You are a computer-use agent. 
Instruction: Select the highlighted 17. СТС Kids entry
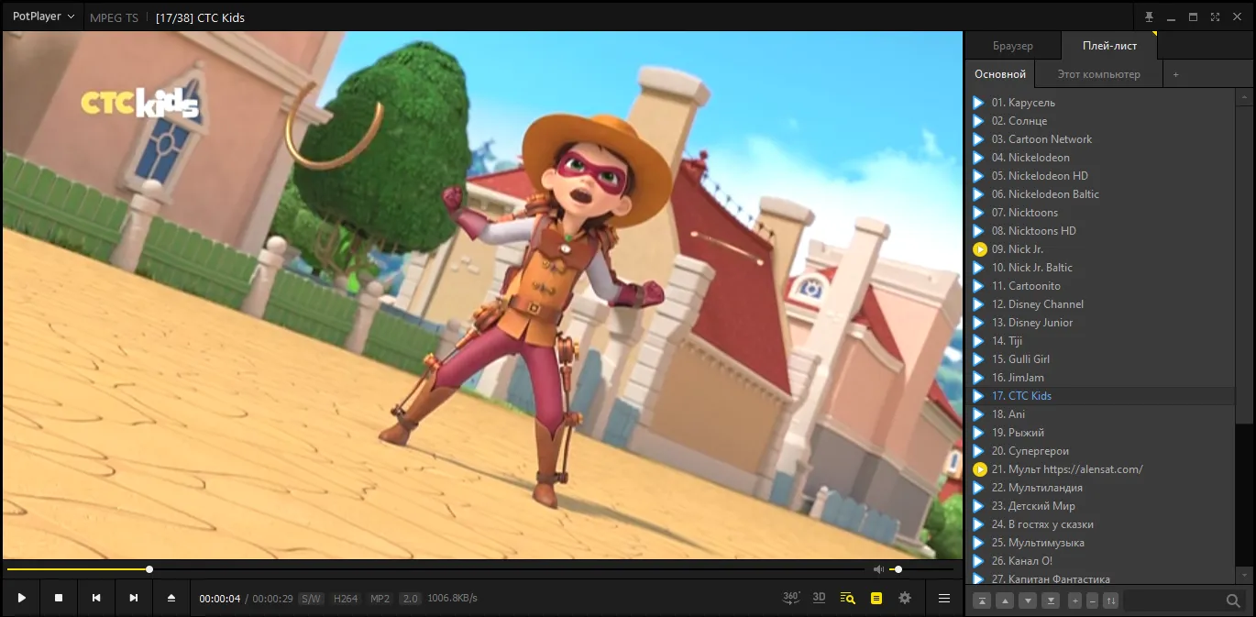[1102, 396]
